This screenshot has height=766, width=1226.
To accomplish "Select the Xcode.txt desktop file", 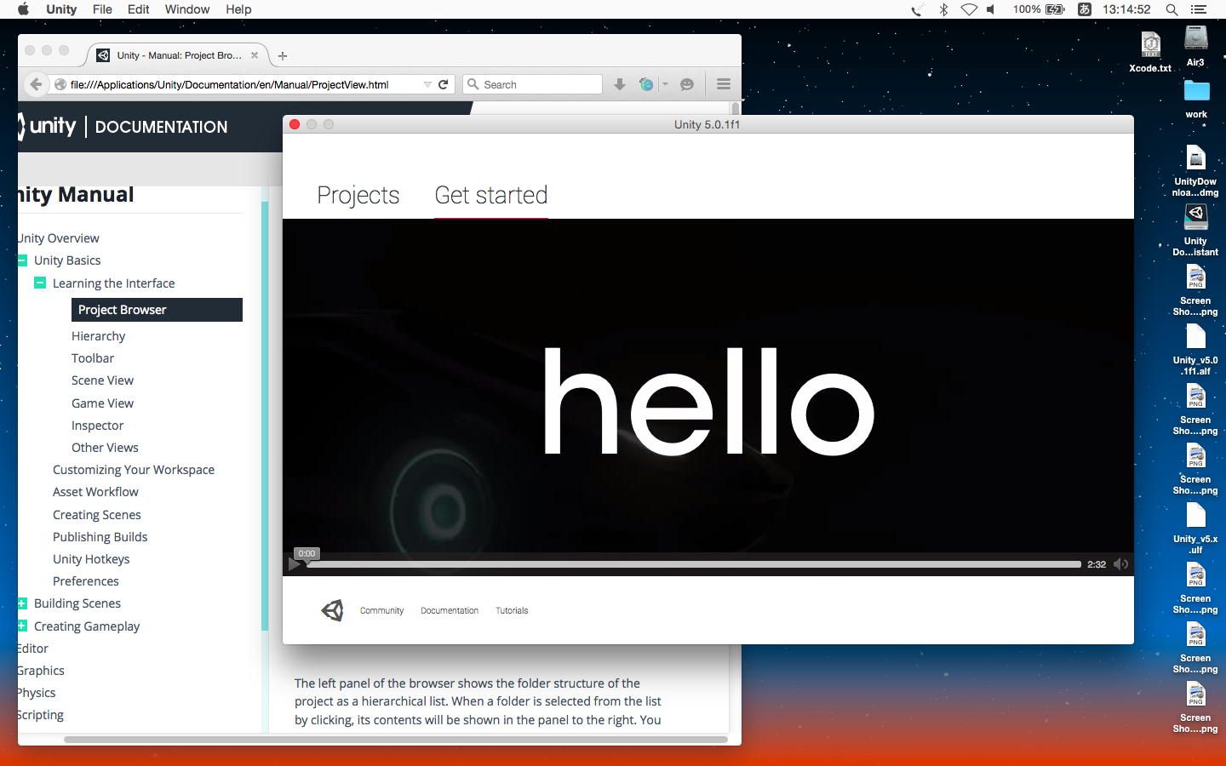I will (x=1150, y=52).
